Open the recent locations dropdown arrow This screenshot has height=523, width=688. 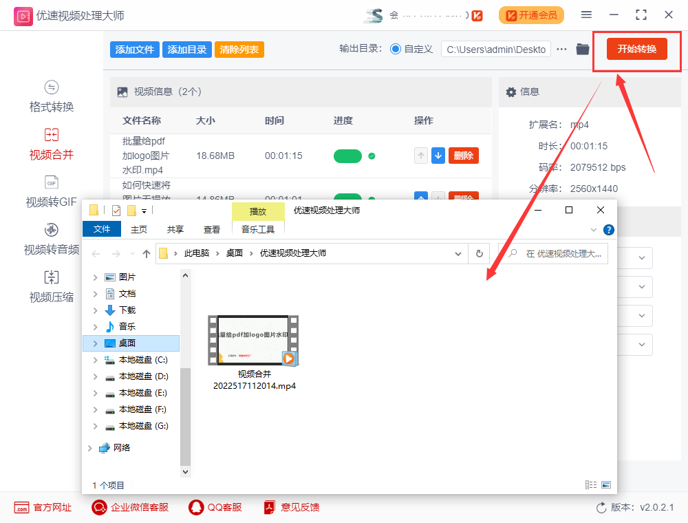point(132,254)
